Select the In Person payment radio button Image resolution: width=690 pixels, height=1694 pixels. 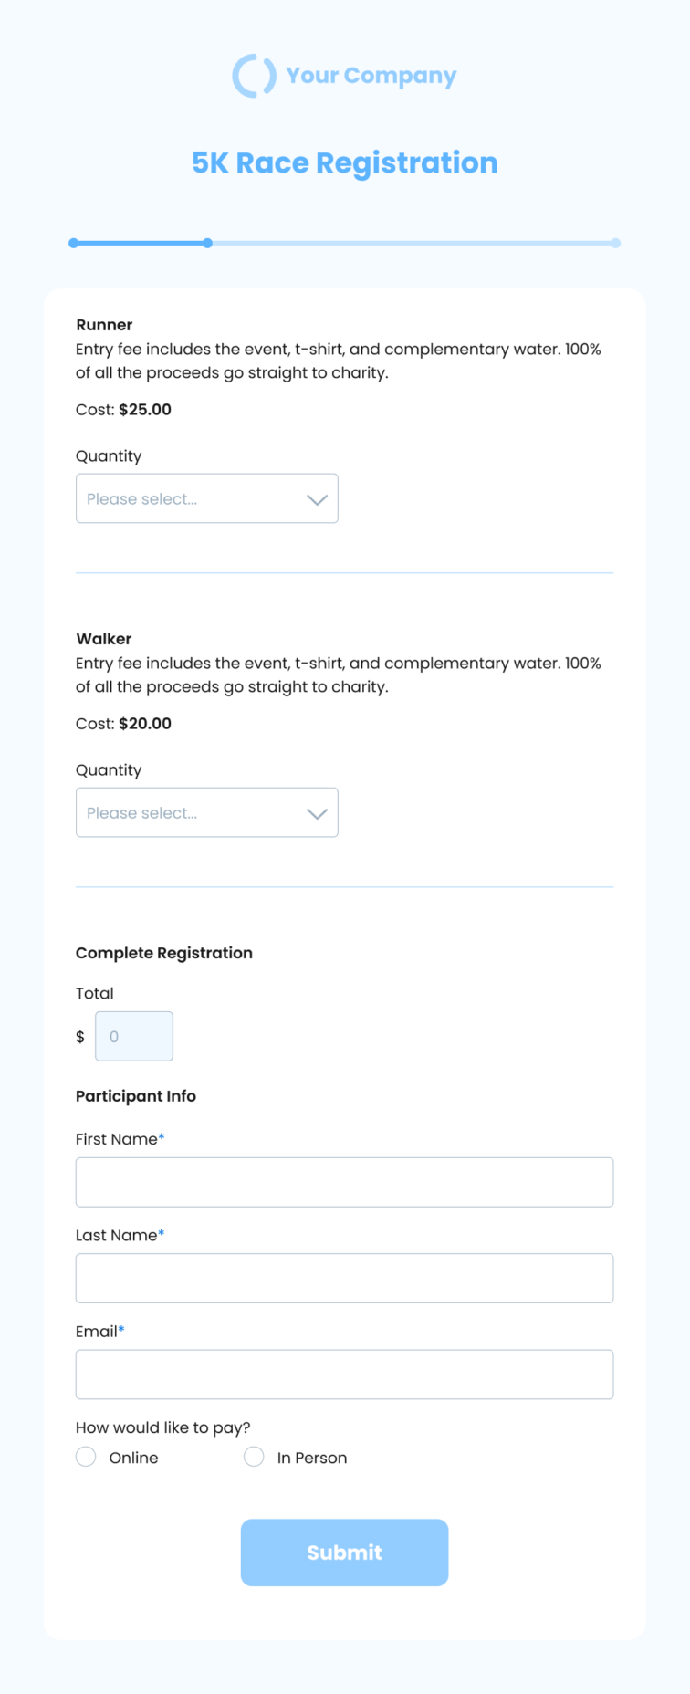coord(254,1457)
